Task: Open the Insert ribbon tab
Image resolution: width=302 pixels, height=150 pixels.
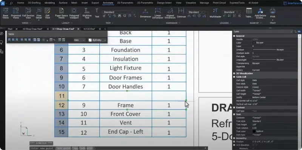Action: tap(85, 3)
